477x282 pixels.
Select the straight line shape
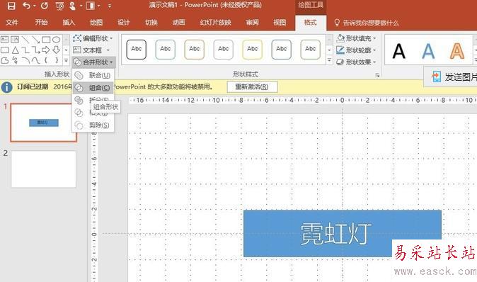pos(25,40)
